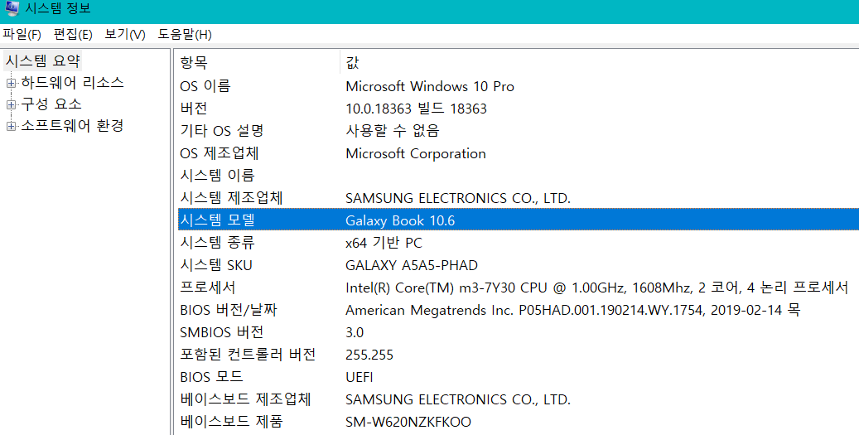Select the BIOS 버전/날짜 row label
Viewport: 859px width, 435px height.
point(229,310)
